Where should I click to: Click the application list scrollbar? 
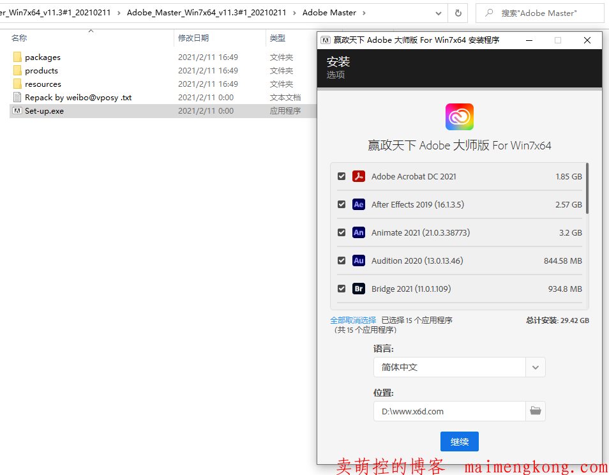(587, 189)
